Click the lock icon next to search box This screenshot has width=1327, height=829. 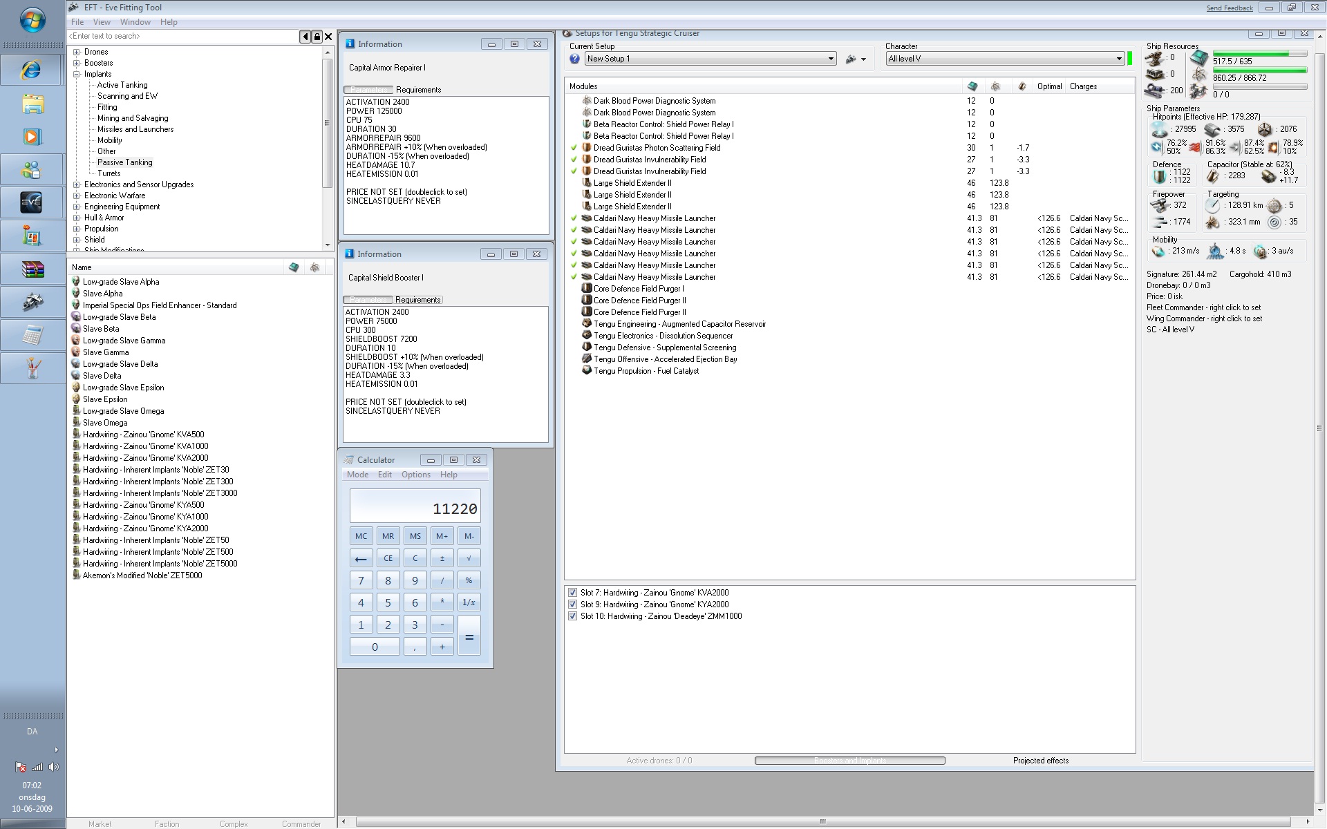pos(317,37)
